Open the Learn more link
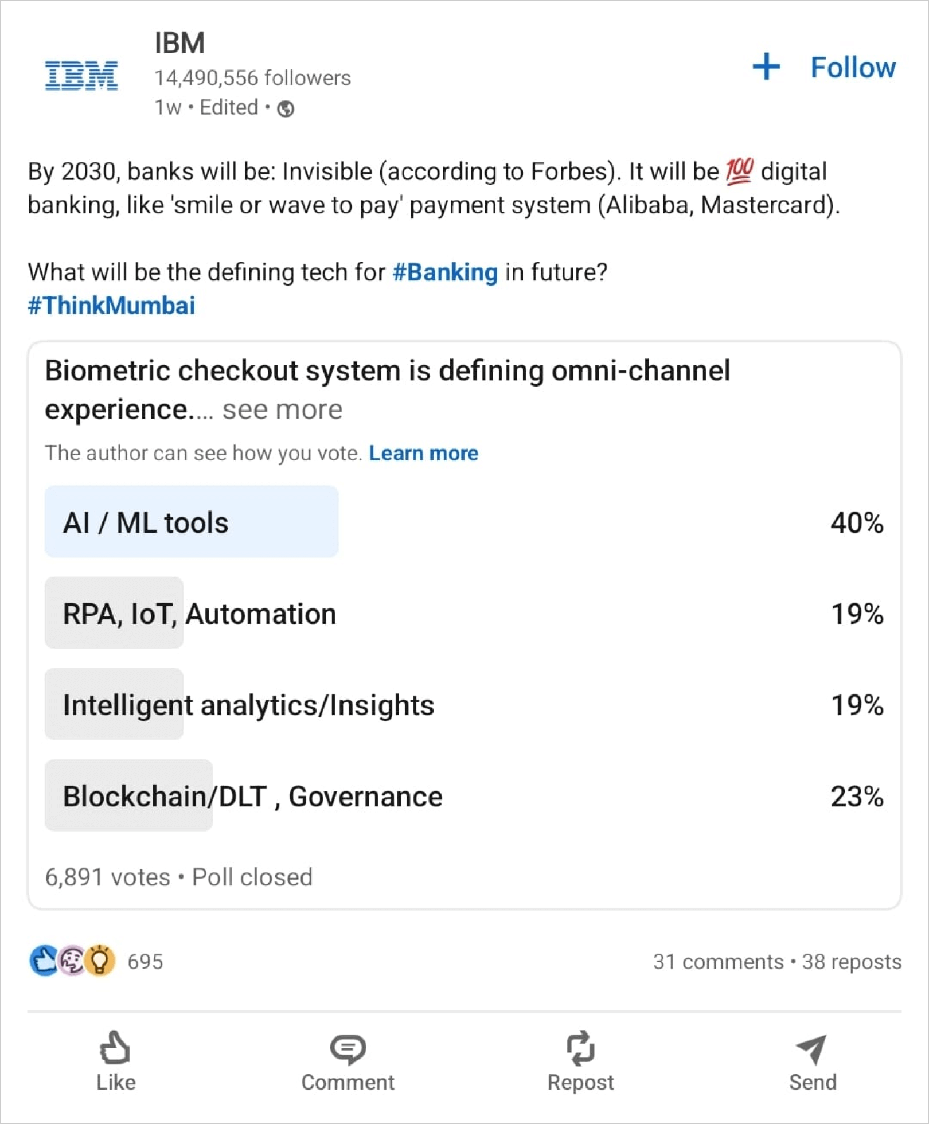Screen dimensions: 929x1124 [423, 453]
